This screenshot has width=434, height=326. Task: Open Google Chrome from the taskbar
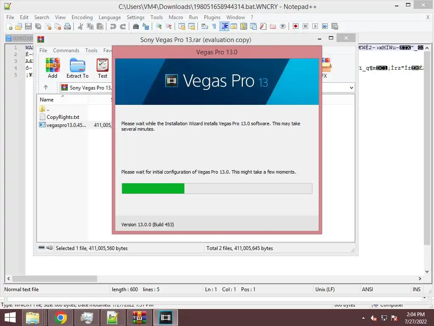pos(60,318)
